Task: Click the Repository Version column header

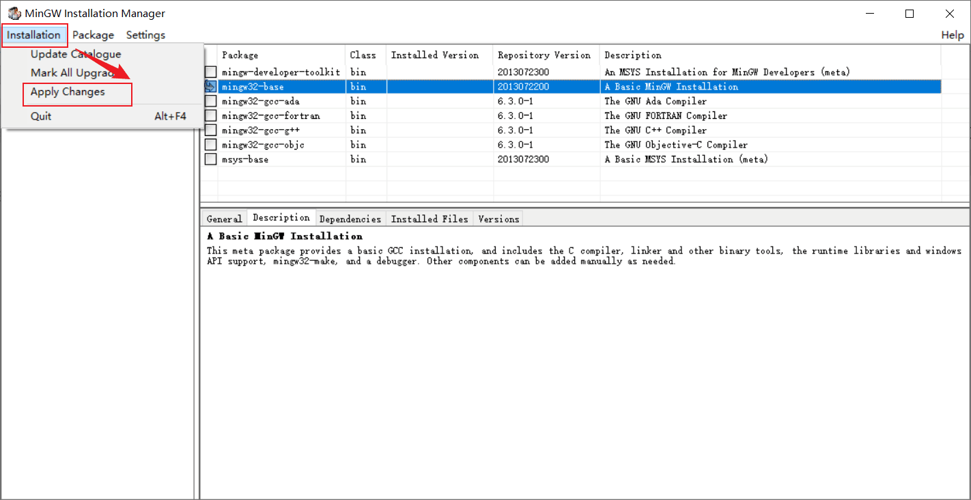Action: coord(546,55)
